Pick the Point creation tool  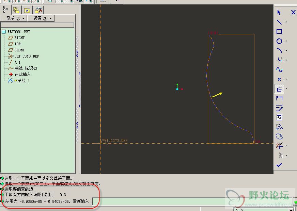(279, 79)
